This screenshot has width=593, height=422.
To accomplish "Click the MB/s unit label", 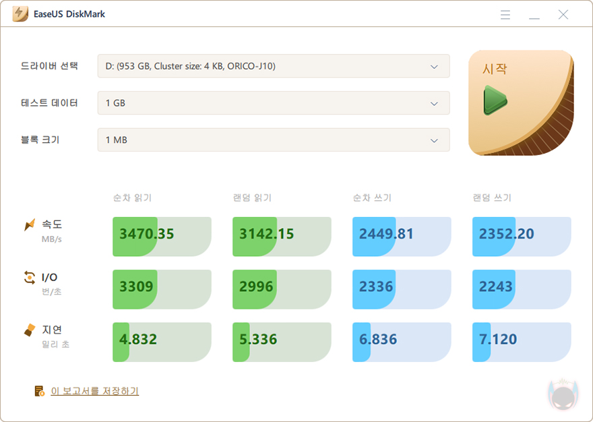I will coord(51,239).
